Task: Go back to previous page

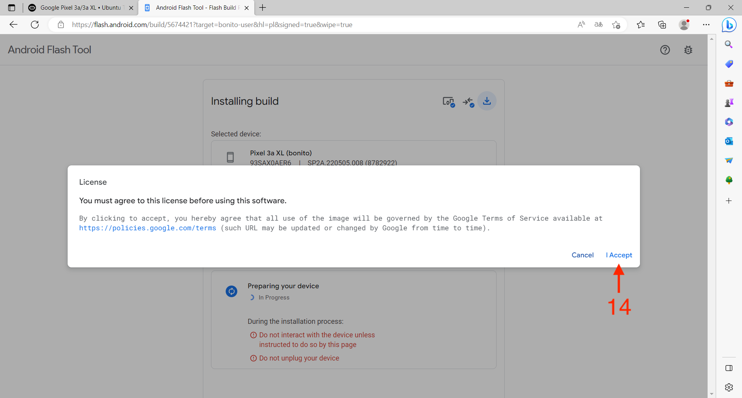Action: coord(14,25)
